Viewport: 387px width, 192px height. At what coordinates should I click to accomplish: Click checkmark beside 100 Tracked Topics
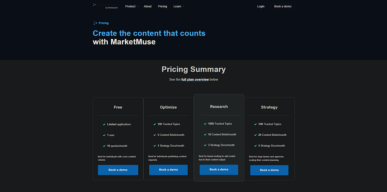point(155,124)
